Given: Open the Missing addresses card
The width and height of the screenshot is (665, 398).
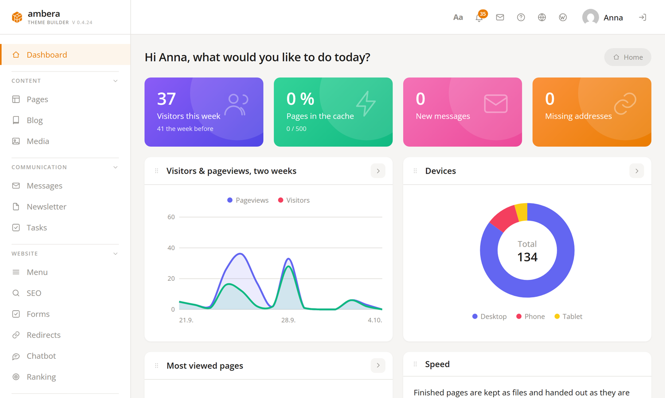Looking at the screenshot, I should click(x=592, y=112).
